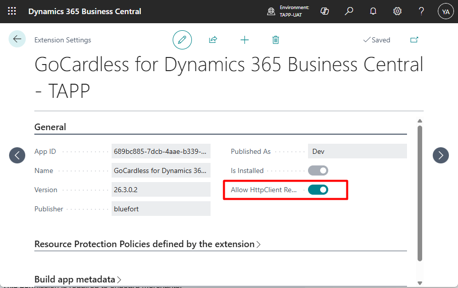This screenshot has height=288, width=458.
Task: Open the Copilot icon in header
Action: [x=325, y=12]
